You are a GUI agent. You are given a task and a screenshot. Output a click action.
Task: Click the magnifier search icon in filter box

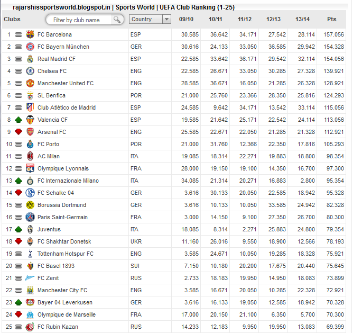click(x=117, y=20)
